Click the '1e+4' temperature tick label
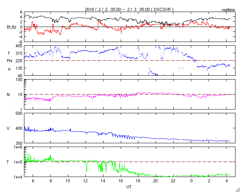Image resolution: width=240 pixels, height=192 pixels. point(18,177)
